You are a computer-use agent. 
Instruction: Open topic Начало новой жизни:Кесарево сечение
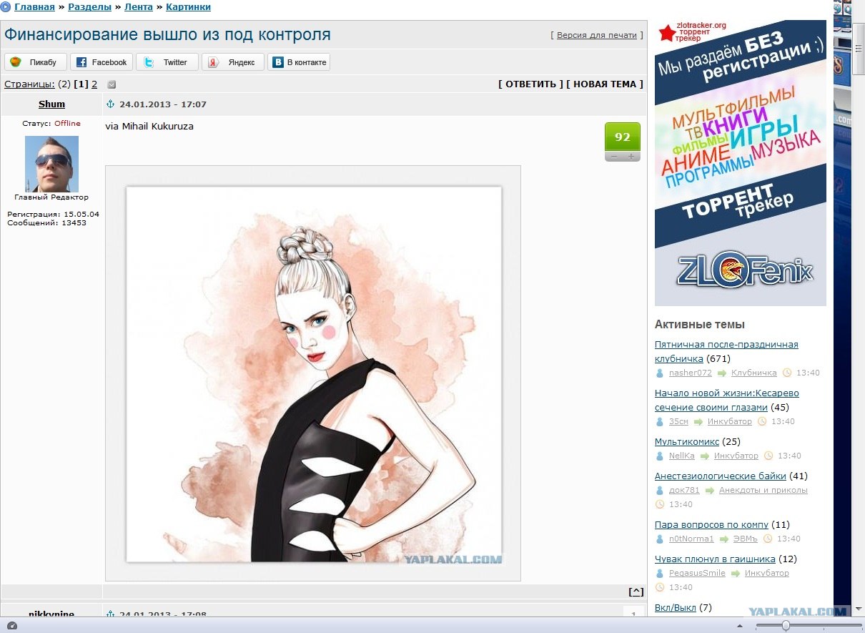tap(727, 400)
